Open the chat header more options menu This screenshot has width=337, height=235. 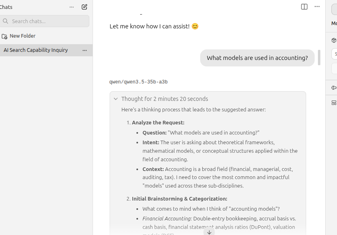pos(317,6)
